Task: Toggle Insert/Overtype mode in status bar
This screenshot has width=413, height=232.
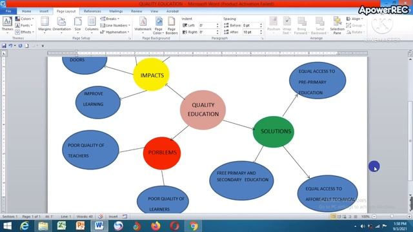Action: click(114, 217)
